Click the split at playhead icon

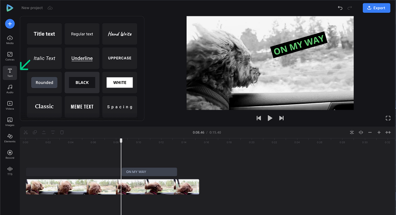point(361,132)
